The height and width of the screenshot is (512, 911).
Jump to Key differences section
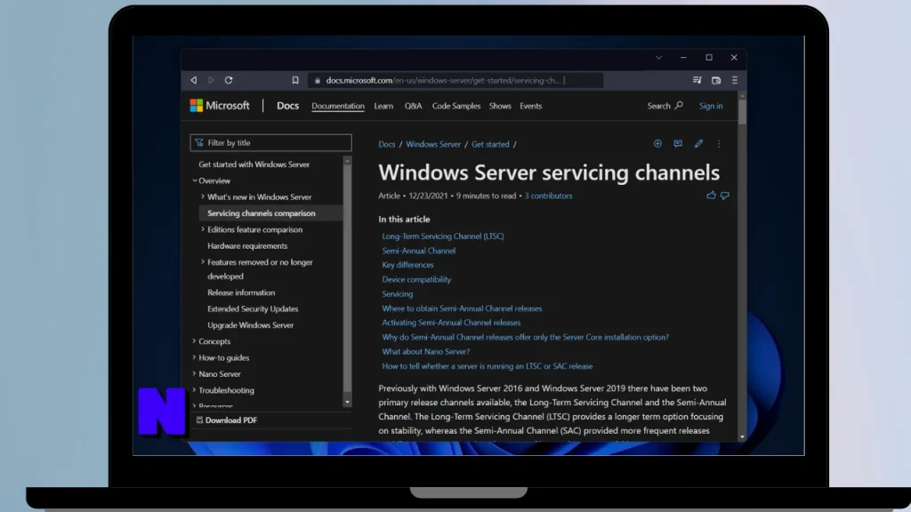(x=407, y=265)
